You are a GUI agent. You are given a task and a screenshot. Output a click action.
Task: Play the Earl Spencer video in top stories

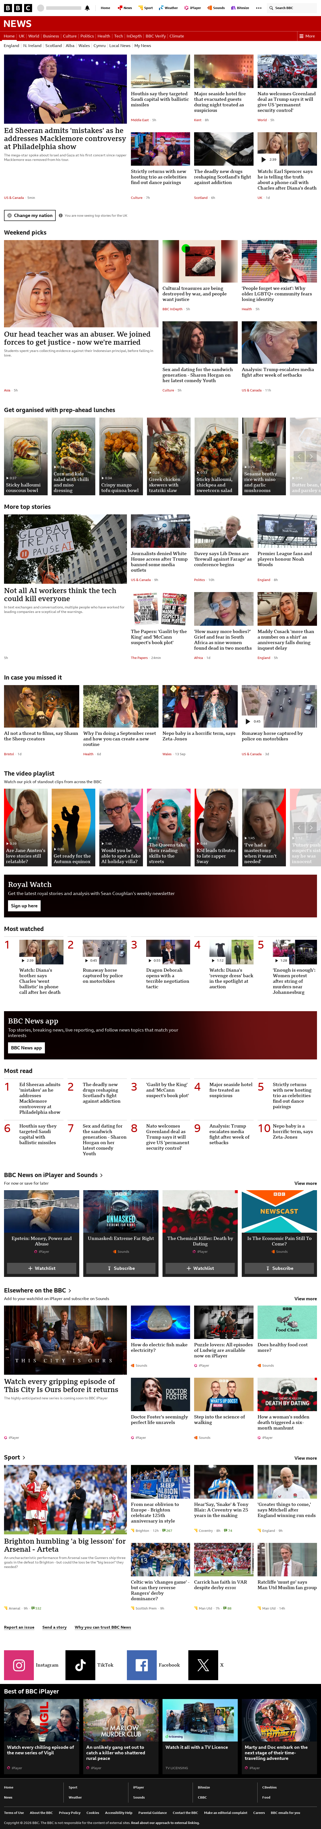click(x=269, y=160)
